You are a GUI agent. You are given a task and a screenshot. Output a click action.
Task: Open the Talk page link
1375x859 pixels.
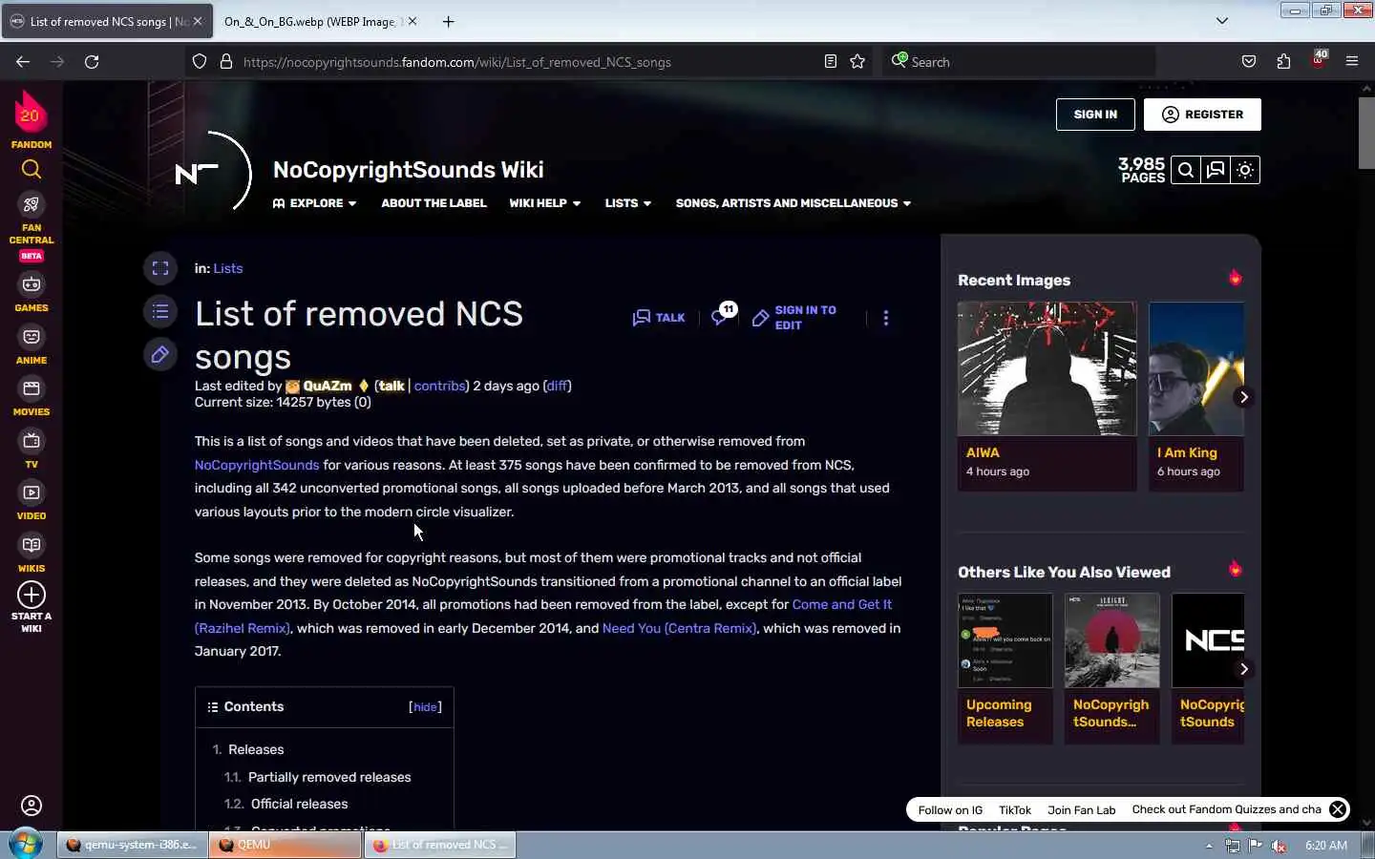(659, 318)
